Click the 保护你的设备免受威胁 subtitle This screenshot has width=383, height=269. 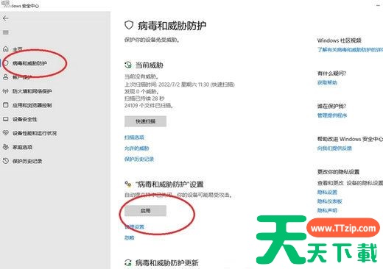tap(152, 40)
